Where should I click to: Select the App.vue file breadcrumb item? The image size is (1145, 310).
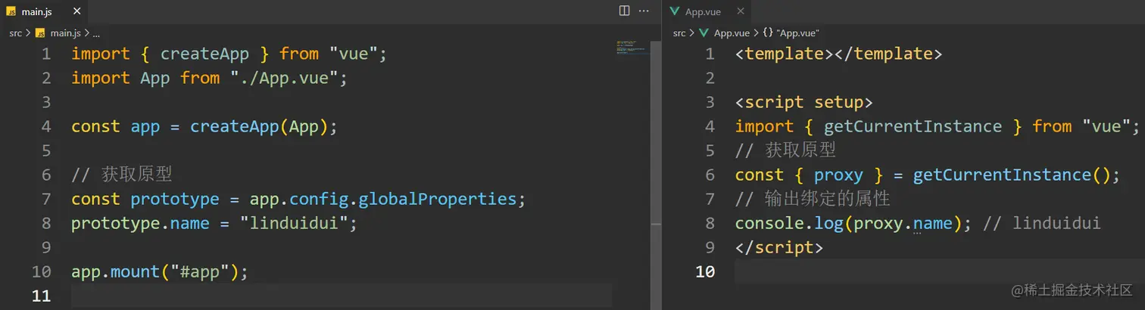point(732,33)
